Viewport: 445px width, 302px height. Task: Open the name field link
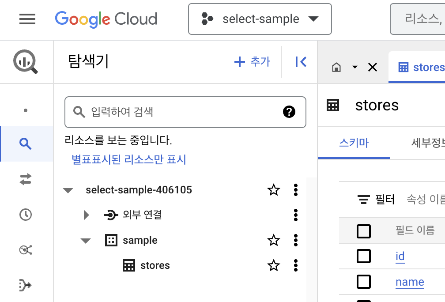[410, 282]
